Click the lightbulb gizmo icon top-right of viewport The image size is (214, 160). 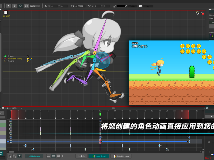pos(197,13)
